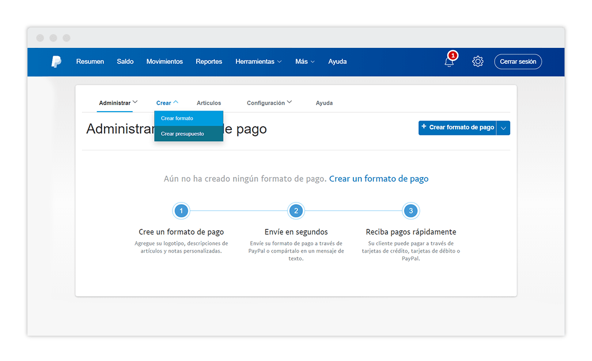This screenshot has height=361, width=592.
Task: Follow the Crear un formato de pago link
Action: click(x=378, y=179)
